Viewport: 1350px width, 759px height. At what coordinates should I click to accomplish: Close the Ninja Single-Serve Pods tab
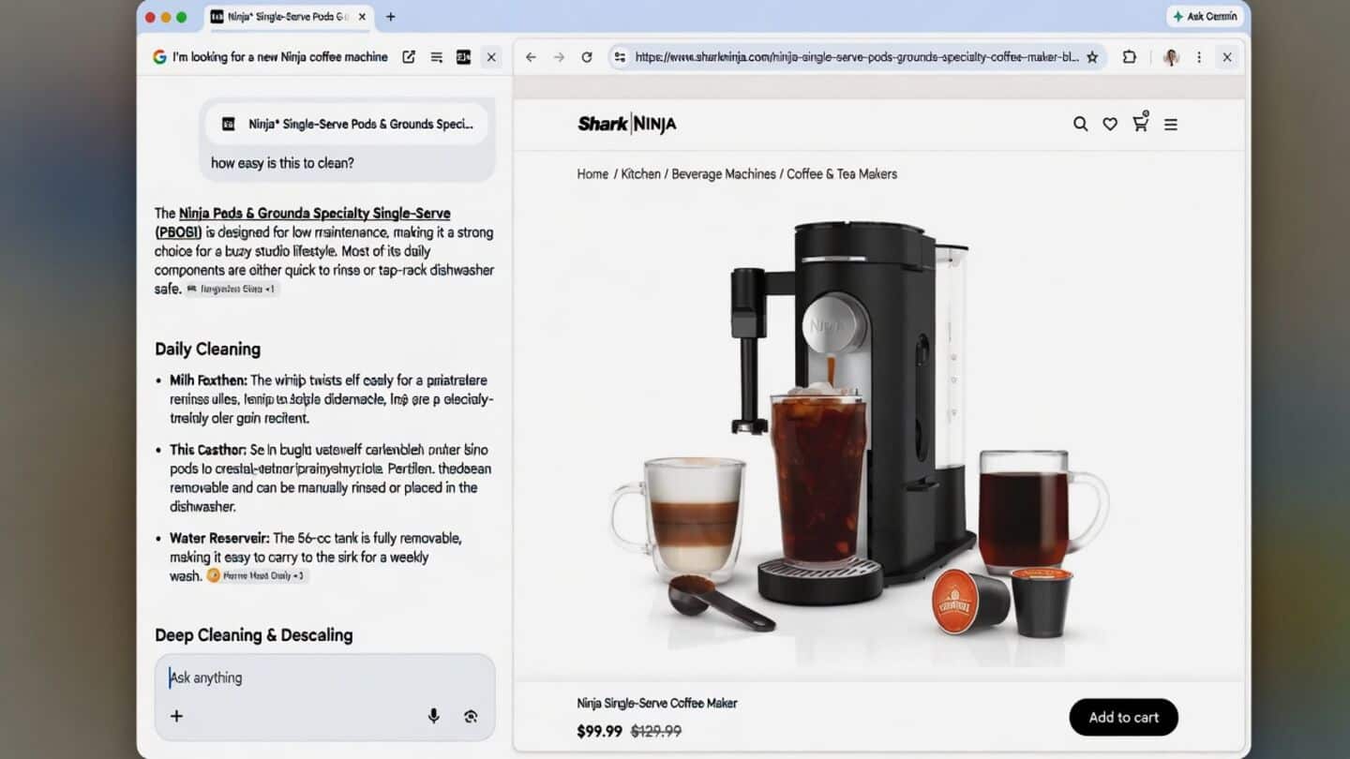(362, 17)
